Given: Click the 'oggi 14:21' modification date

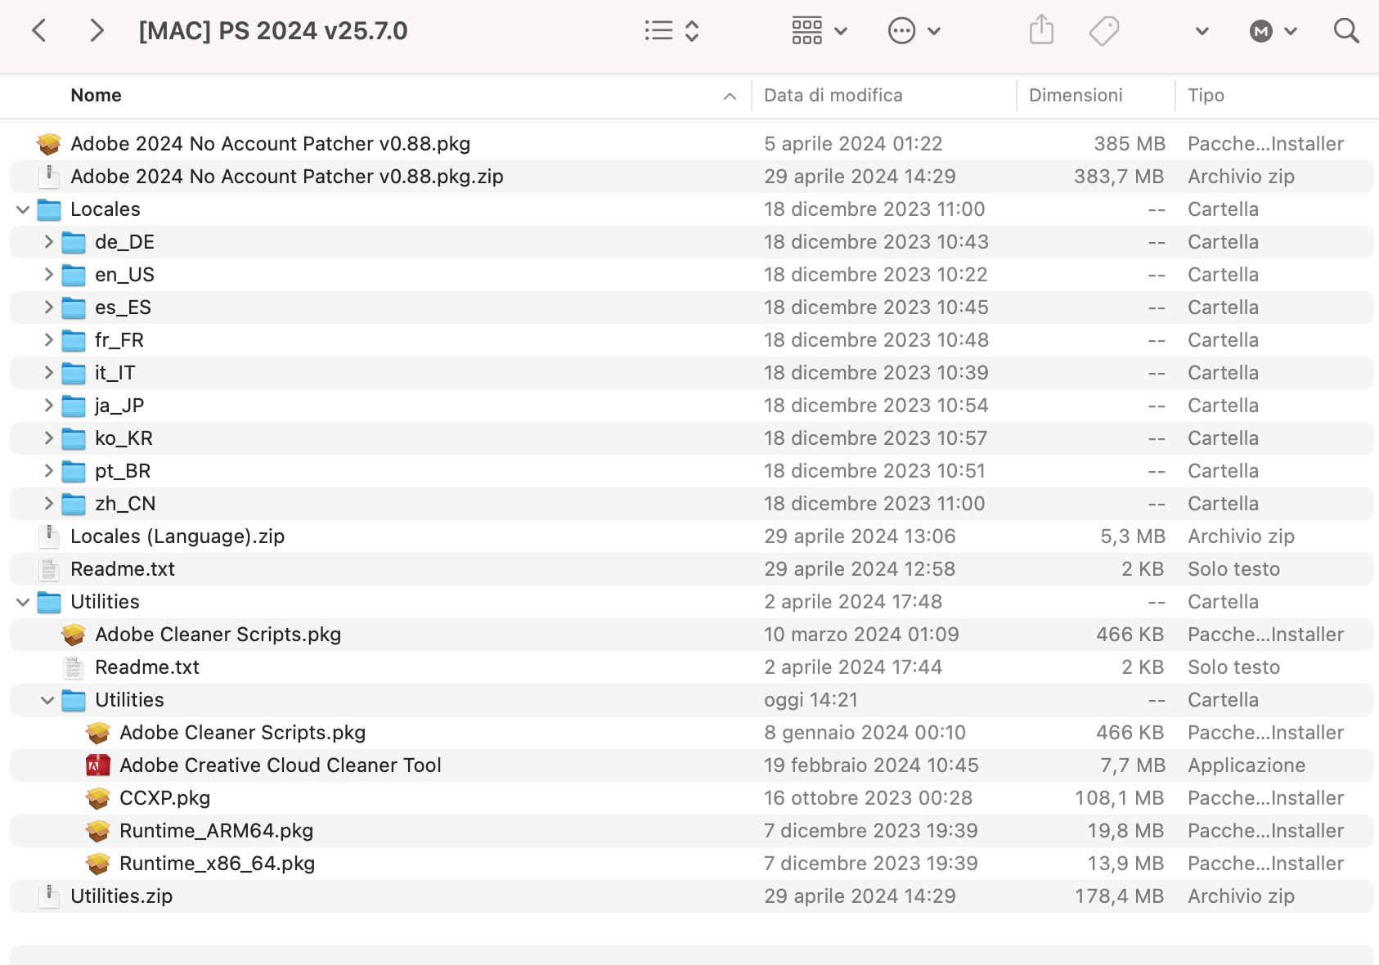Looking at the screenshot, I should [811, 700].
